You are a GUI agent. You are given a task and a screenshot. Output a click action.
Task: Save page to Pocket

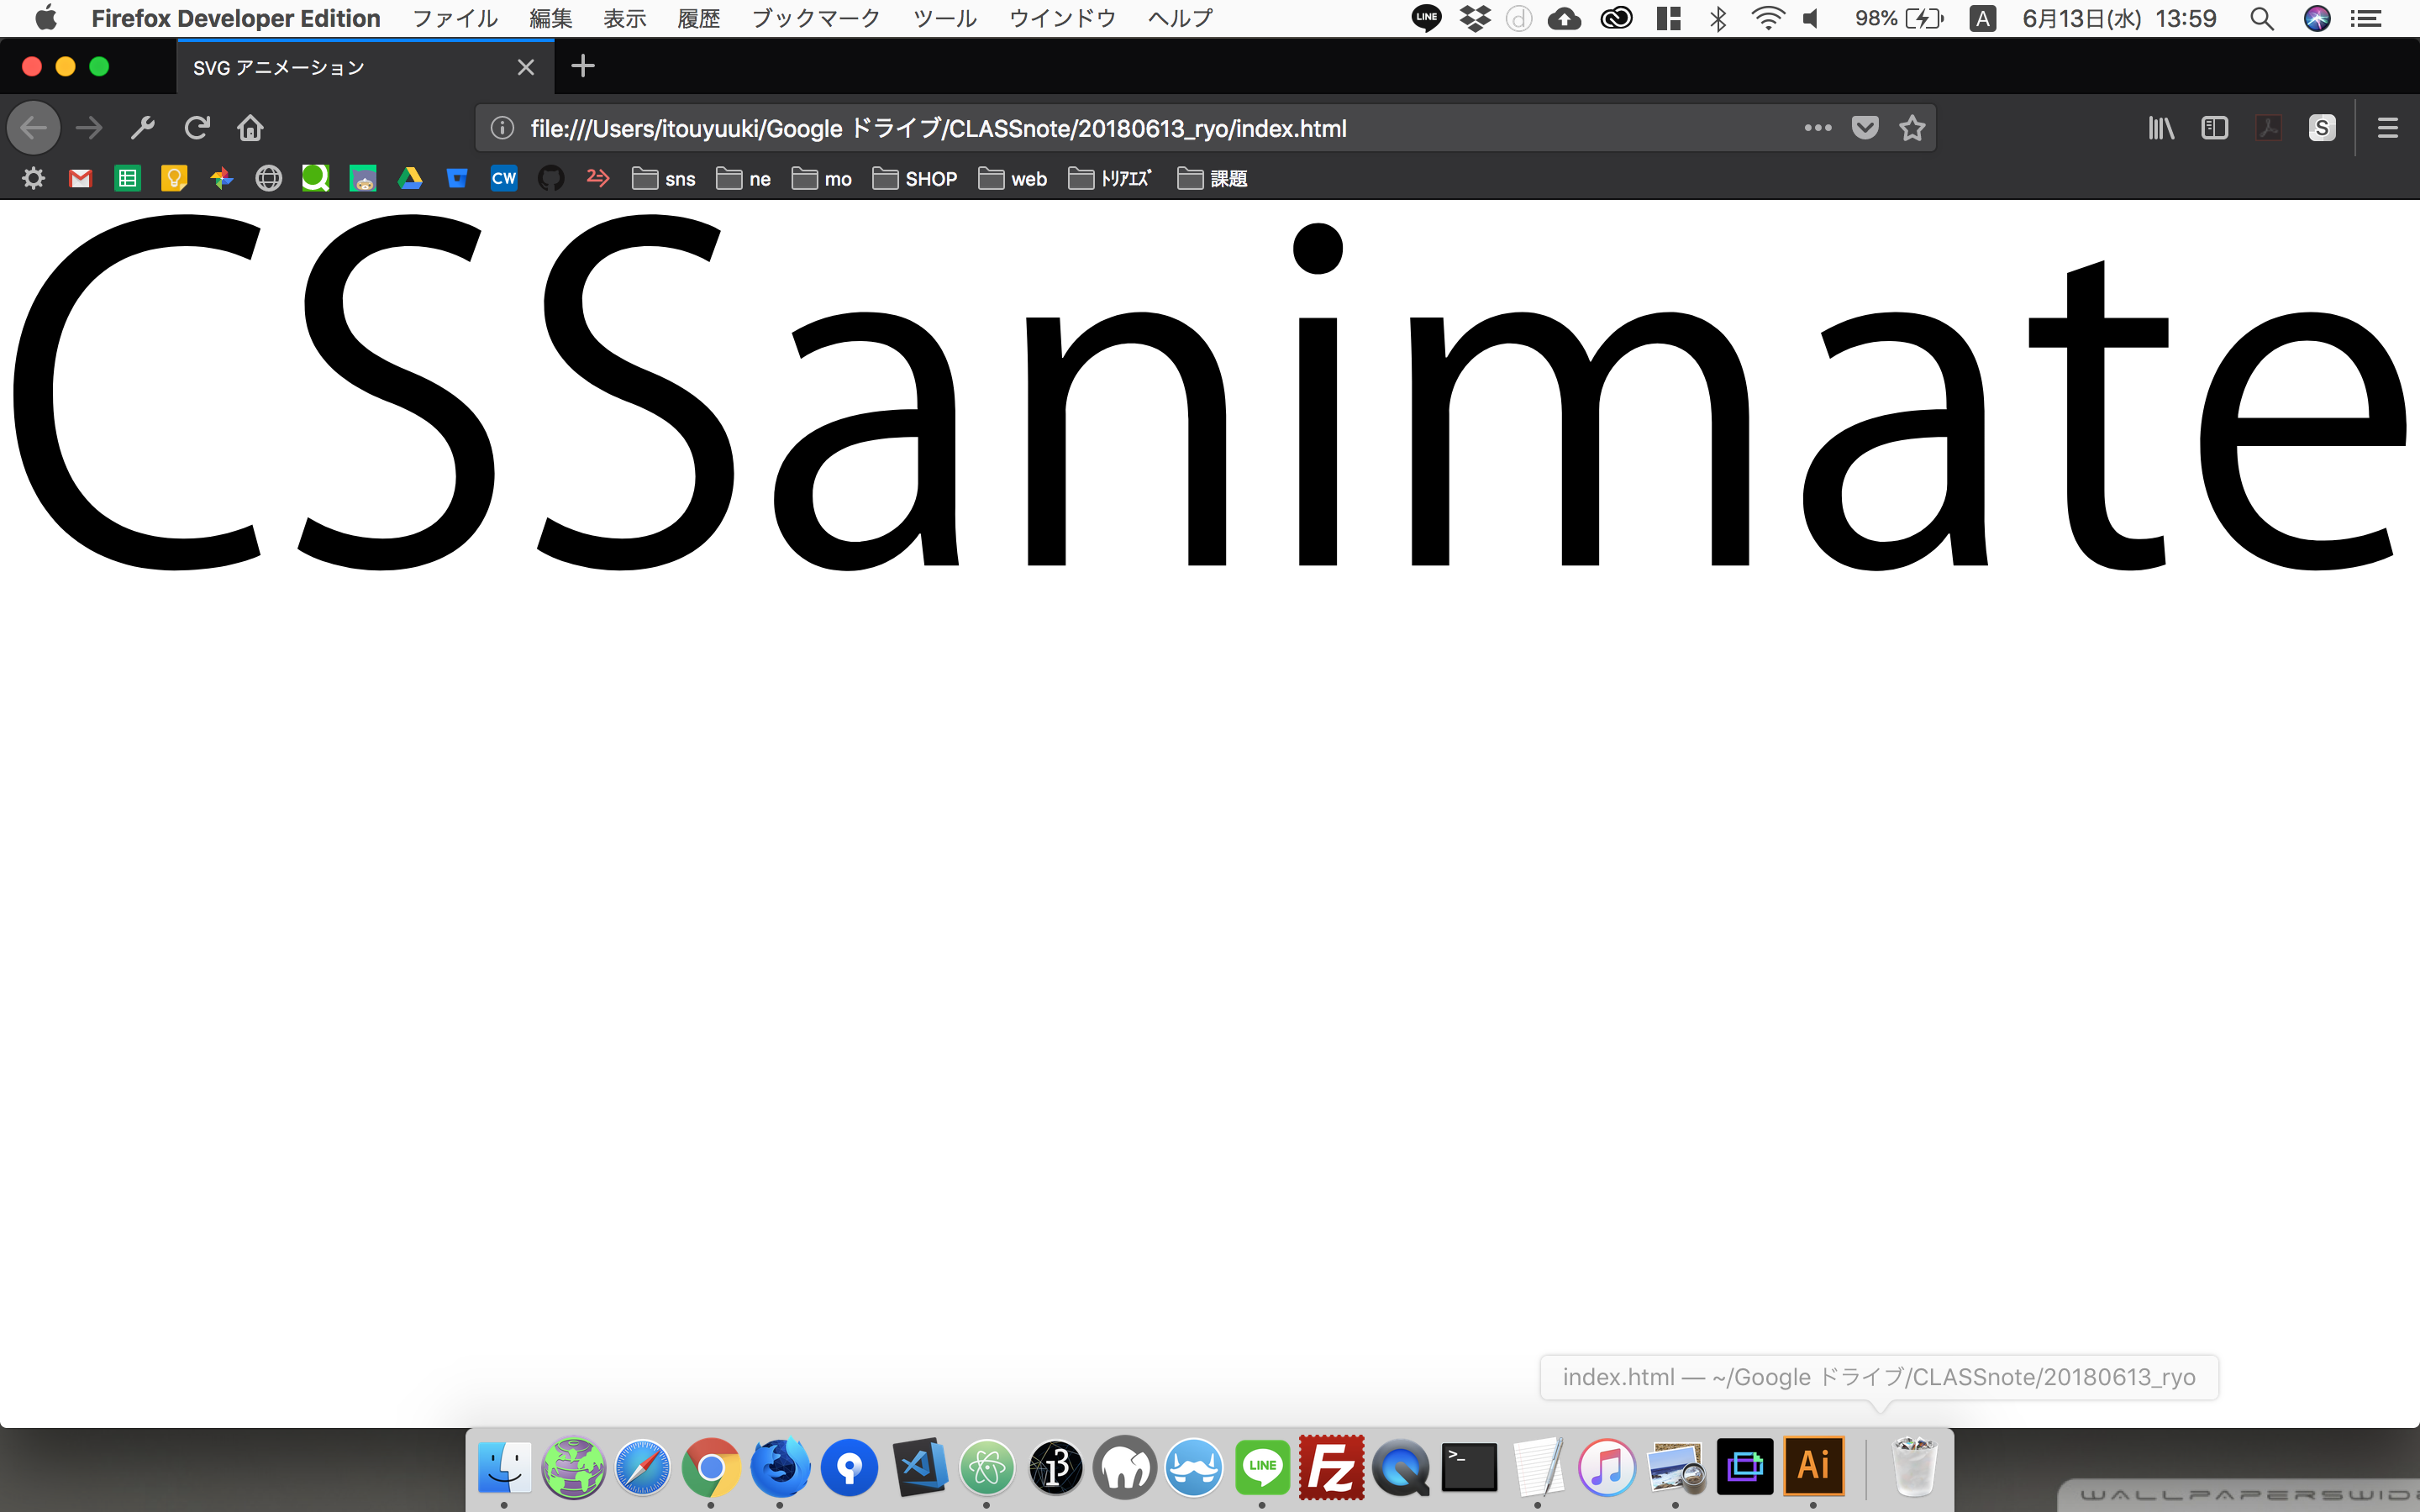coord(1865,128)
